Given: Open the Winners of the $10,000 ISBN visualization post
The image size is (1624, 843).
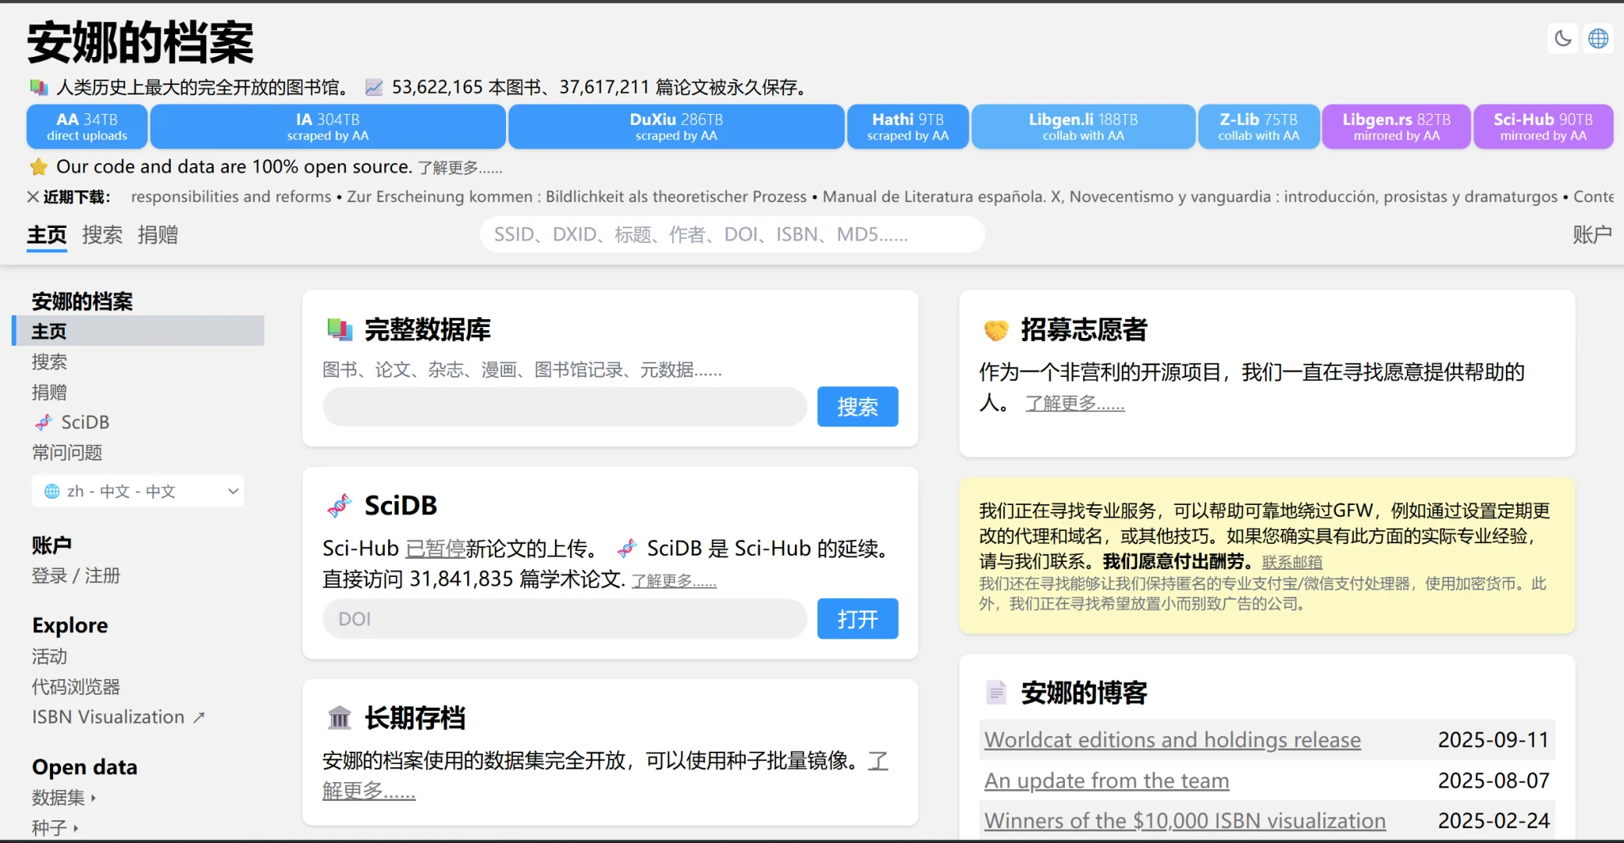Looking at the screenshot, I should tap(1184, 821).
